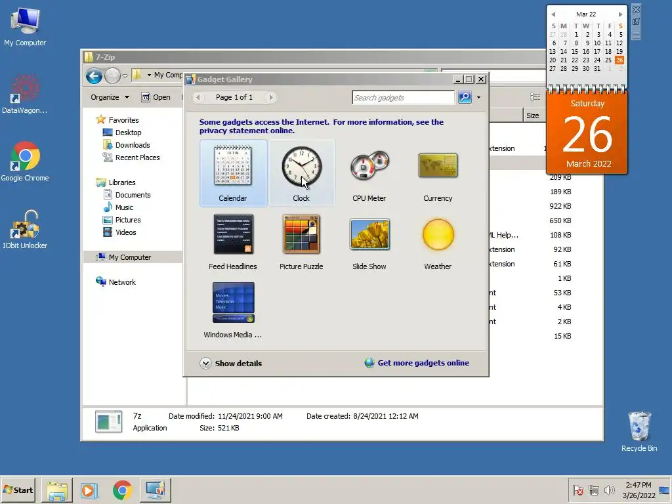The width and height of the screenshot is (672, 504).
Task: Select the Calendar gadget in the gallery
Action: pos(233,173)
